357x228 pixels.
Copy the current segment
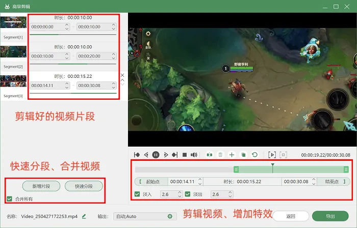(x=243, y=155)
